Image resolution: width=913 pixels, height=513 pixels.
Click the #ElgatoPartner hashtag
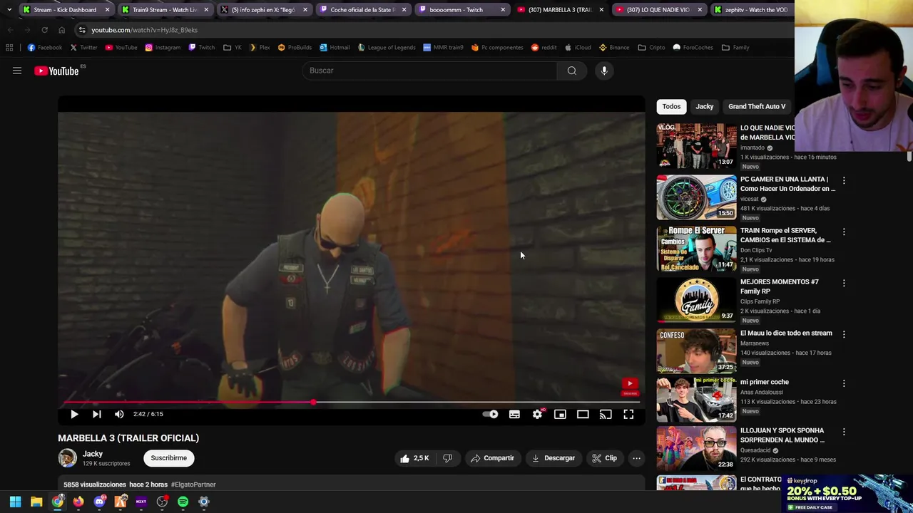[193, 484]
